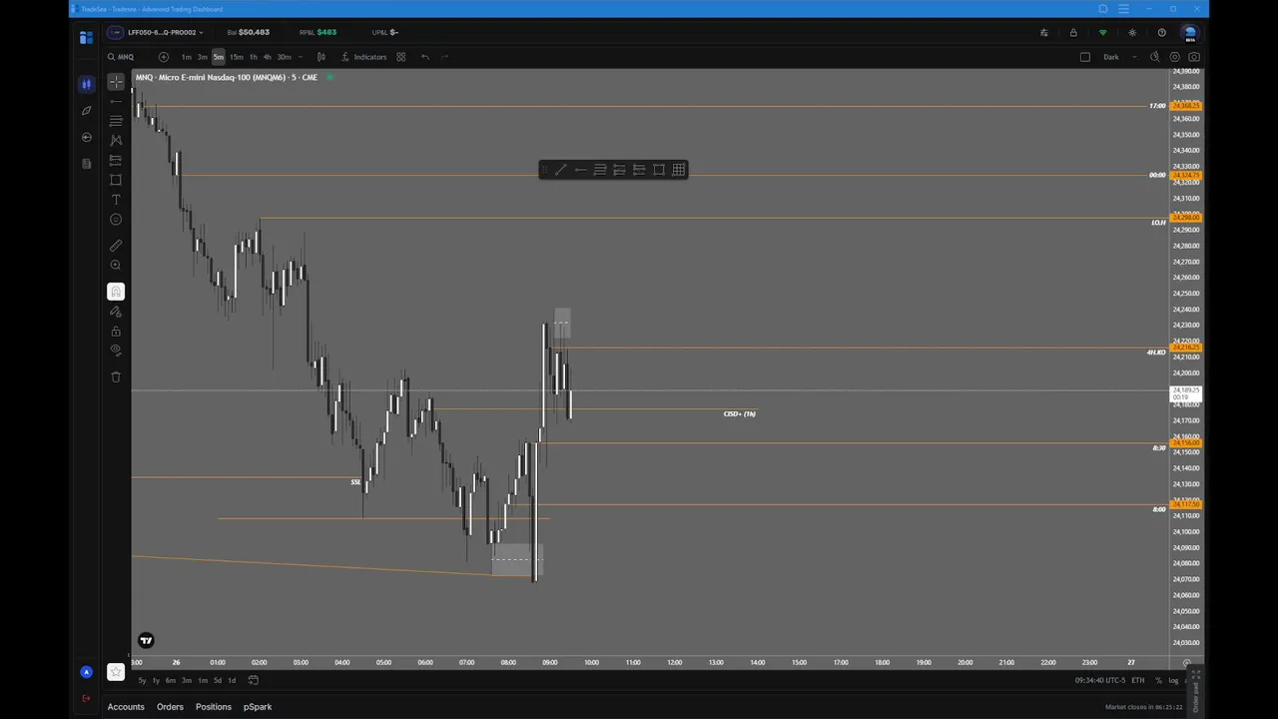Switch to the 4h timeframe

[x=267, y=57]
